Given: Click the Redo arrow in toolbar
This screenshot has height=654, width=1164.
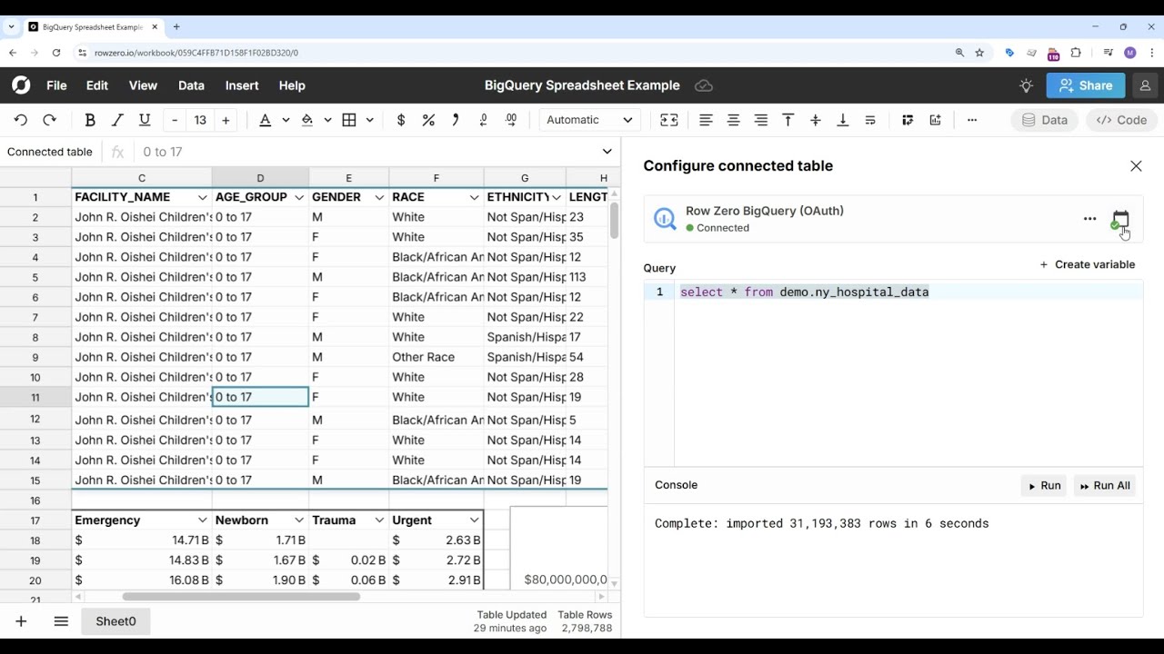Looking at the screenshot, I should coord(50,120).
